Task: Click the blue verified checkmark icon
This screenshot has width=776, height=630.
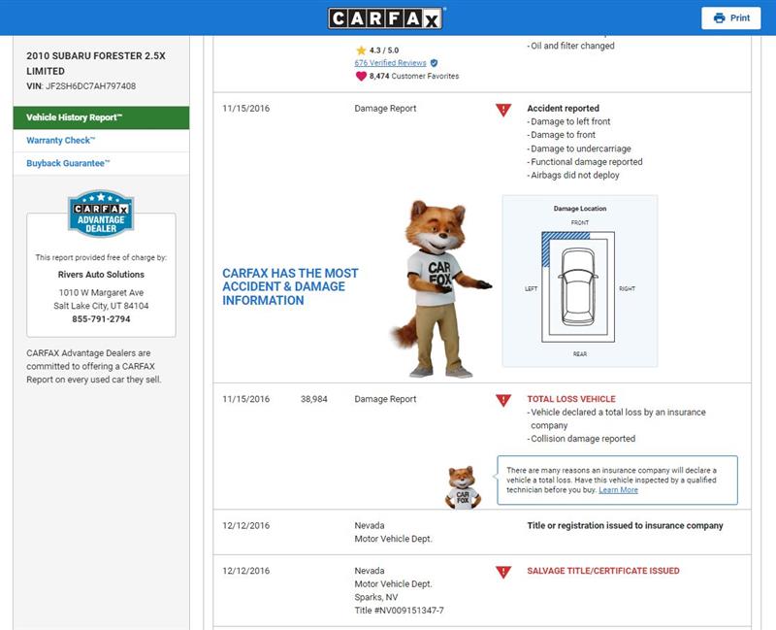Action: (x=434, y=62)
